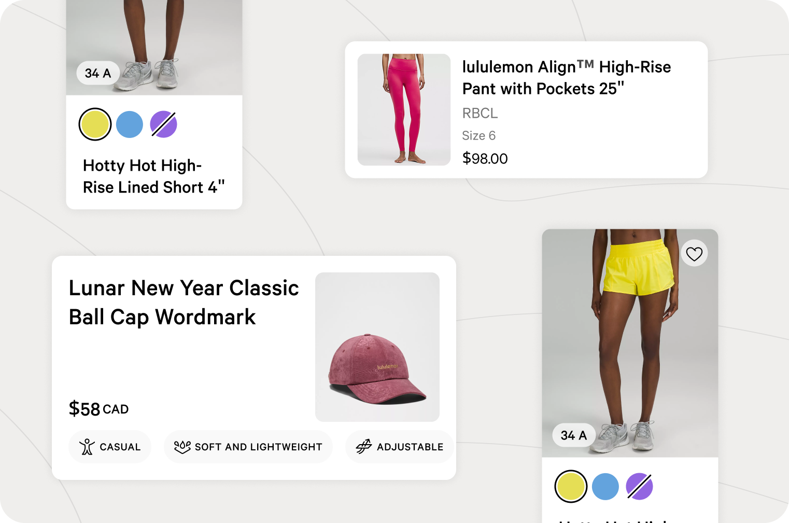Open the pink Align pant thumbnail

click(404, 109)
